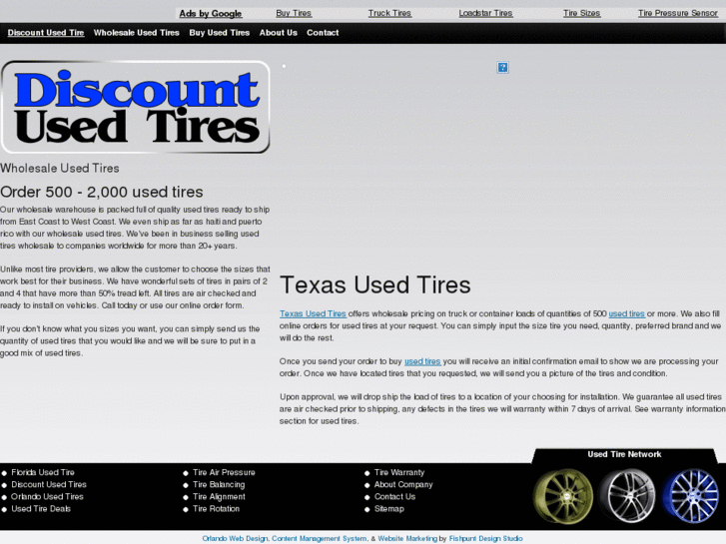Click 'used tires' link after 'order to buy'
This screenshot has width=726, height=544.
tap(422, 361)
